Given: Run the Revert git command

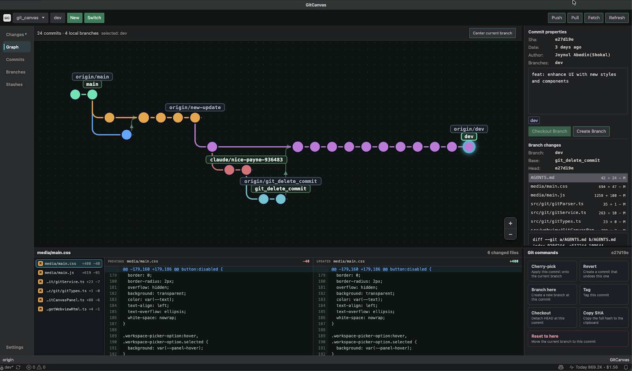Looking at the screenshot, I should 604,271.
